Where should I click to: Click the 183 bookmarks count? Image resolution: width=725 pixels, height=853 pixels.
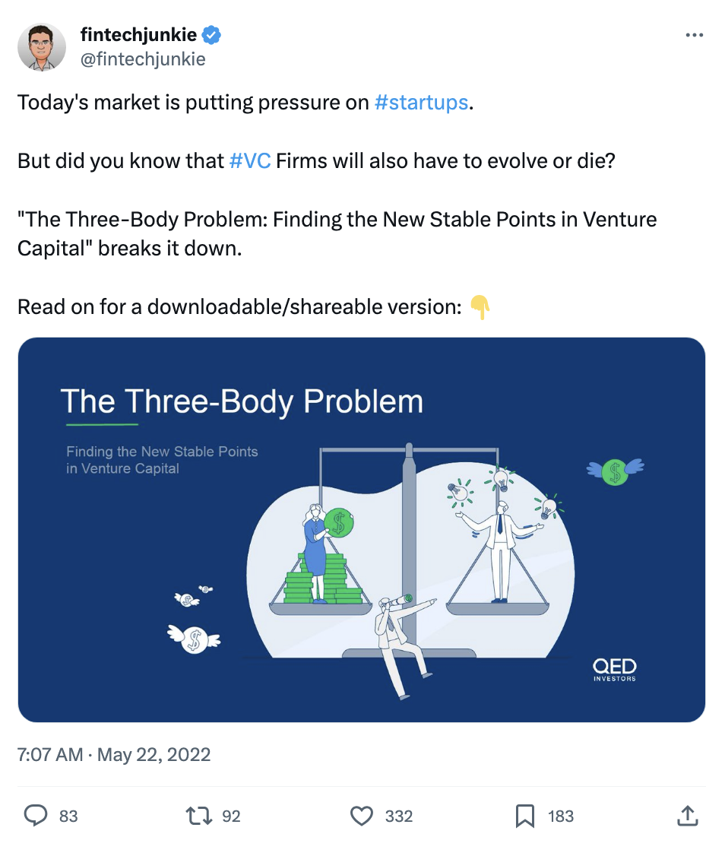pos(560,817)
